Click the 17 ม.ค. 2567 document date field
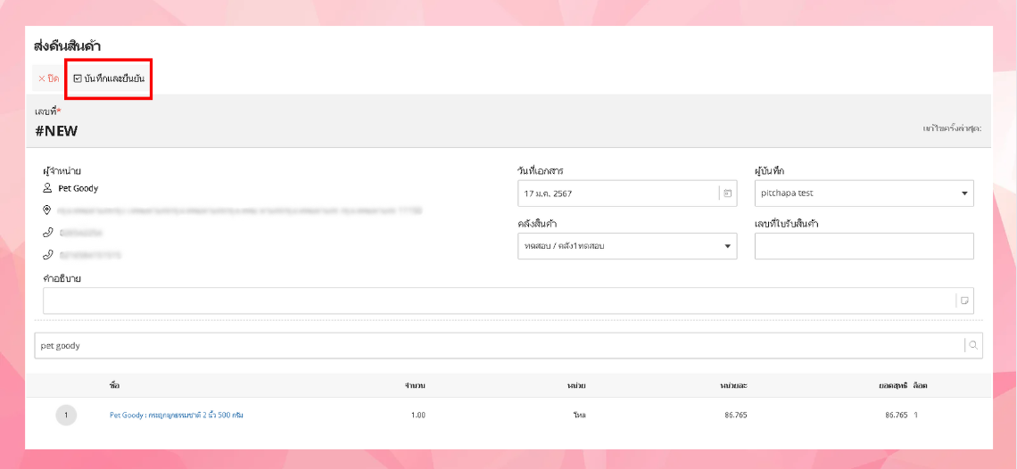The height and width of the screenshot is (469, 1017). point(617,193)
